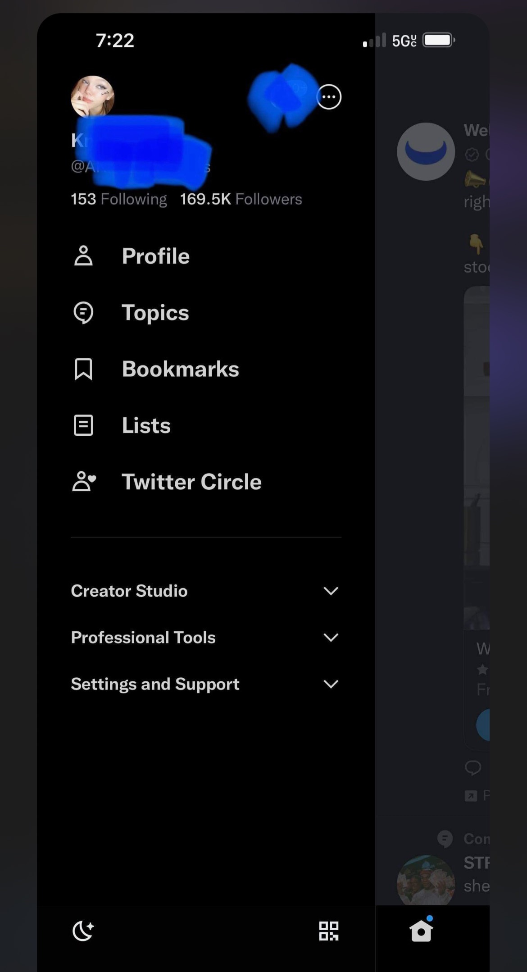Viewport: 527px width, 972px height.
Task: Open the accounts three-dot circle button
Action: [329, 97]
